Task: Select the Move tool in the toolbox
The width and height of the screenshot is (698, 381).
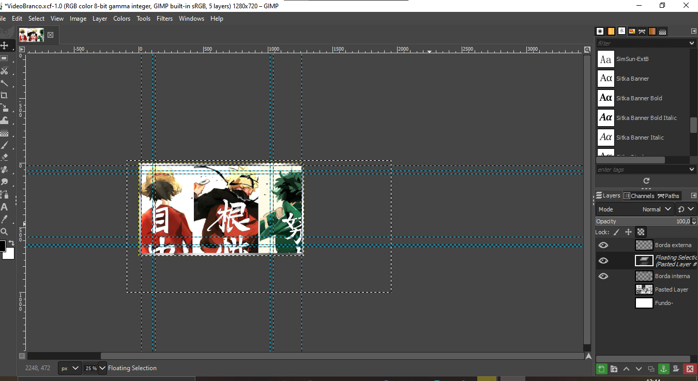Action: tap(4, 45)
